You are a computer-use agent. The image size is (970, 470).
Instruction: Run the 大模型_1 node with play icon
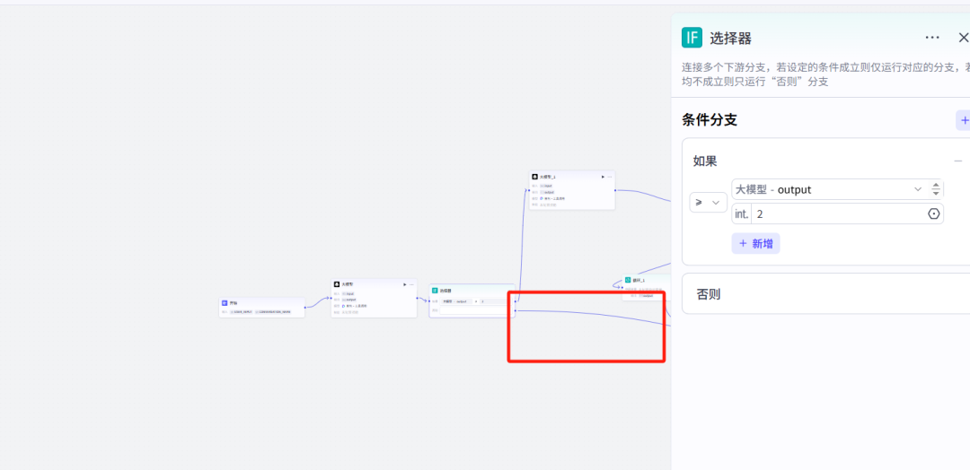pyautogui.click(x=603, y=177)
